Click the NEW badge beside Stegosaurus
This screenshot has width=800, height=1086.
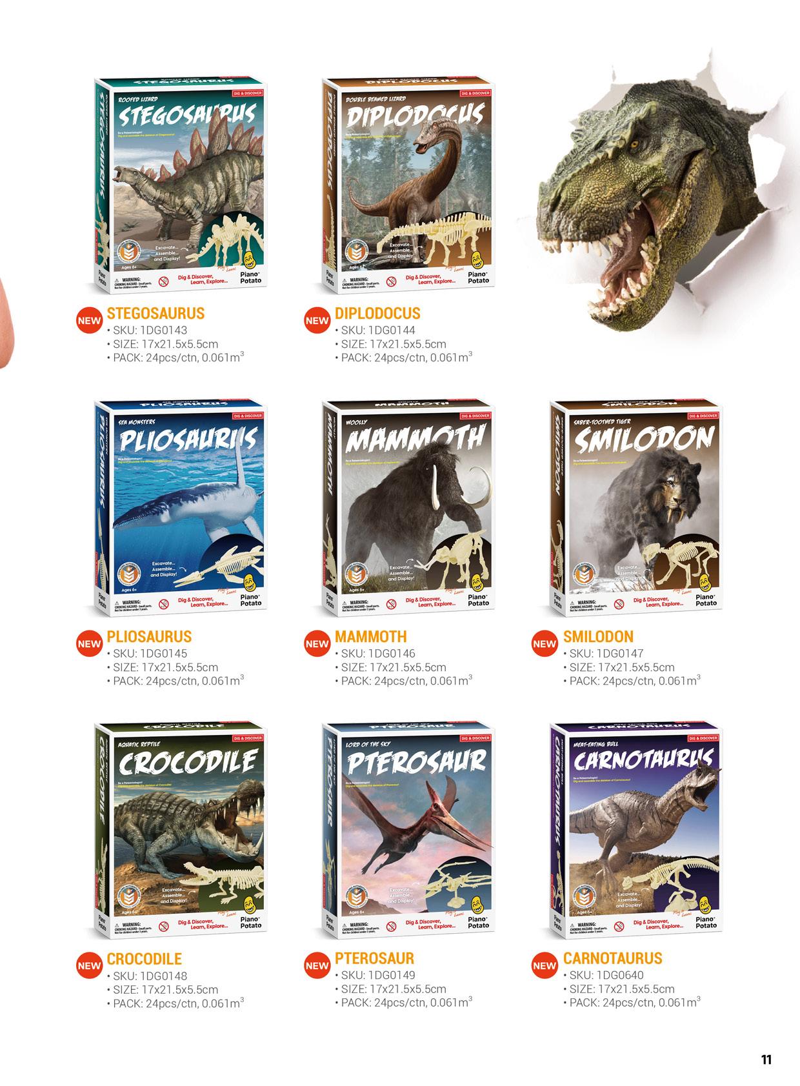[89, 320]
